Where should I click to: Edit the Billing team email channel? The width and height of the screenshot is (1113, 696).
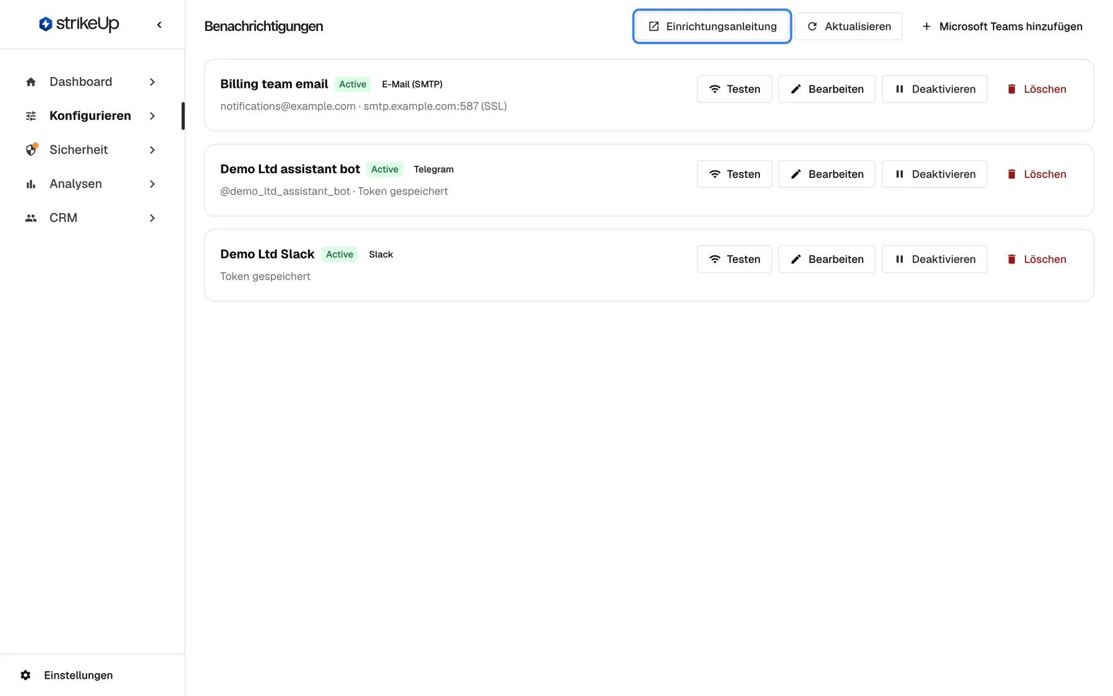[827, 89]
